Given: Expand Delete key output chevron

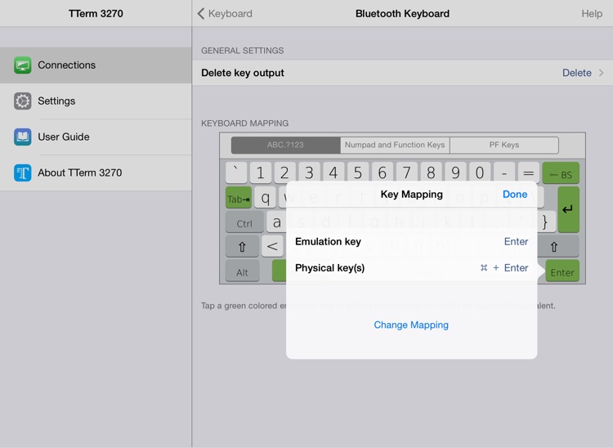Looking at the screenshot, I should [x=602, y=73].
